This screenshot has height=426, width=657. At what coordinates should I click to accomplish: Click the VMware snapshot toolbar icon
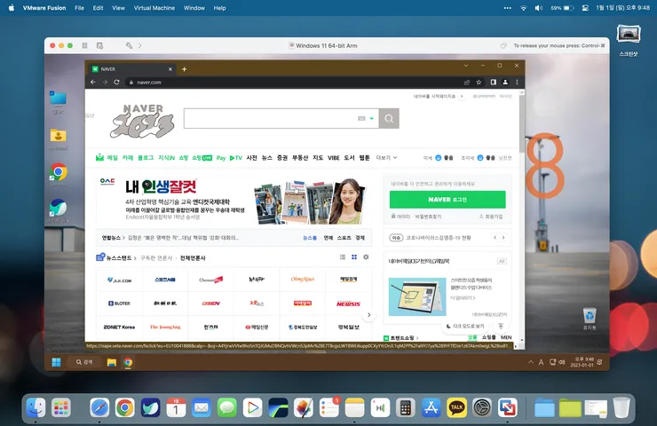(x=99, y=45)
